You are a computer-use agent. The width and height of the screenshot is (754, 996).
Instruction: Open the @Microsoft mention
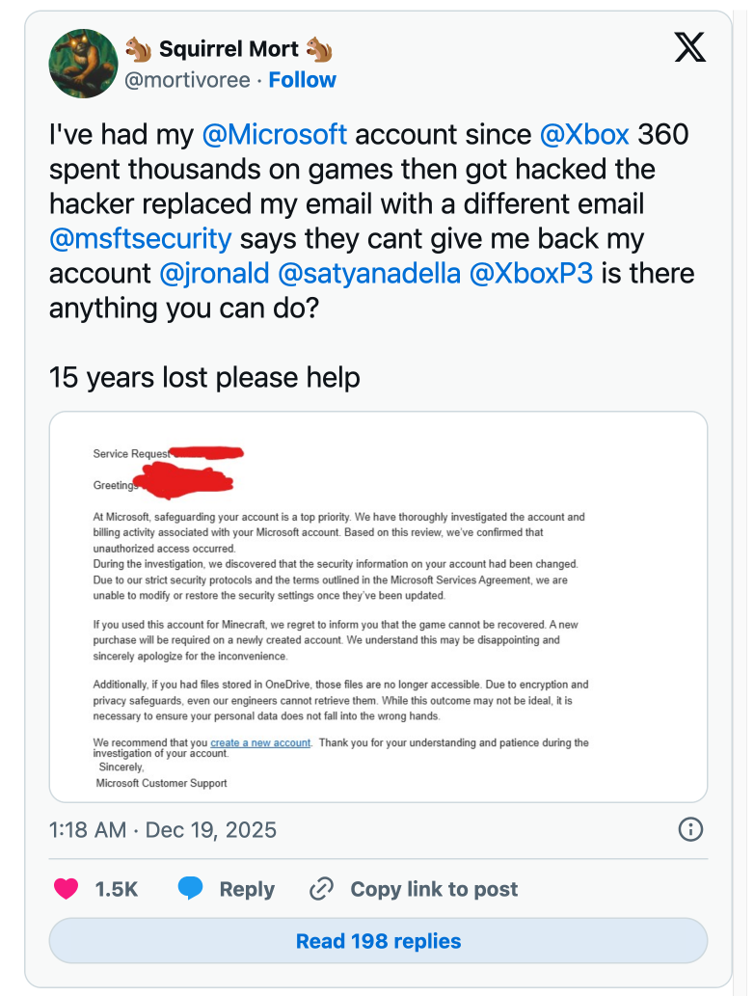pos(275,134)
